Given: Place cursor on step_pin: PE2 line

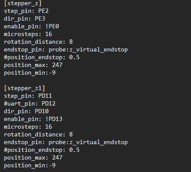Looking at the screenshot, I should (26, 11).
